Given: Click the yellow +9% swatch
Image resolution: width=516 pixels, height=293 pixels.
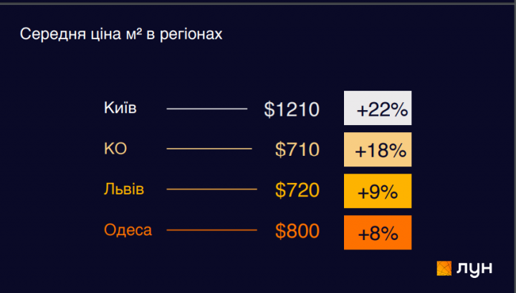Looking at the screenshot, I should pyautogui.click(x=378, y=191).
